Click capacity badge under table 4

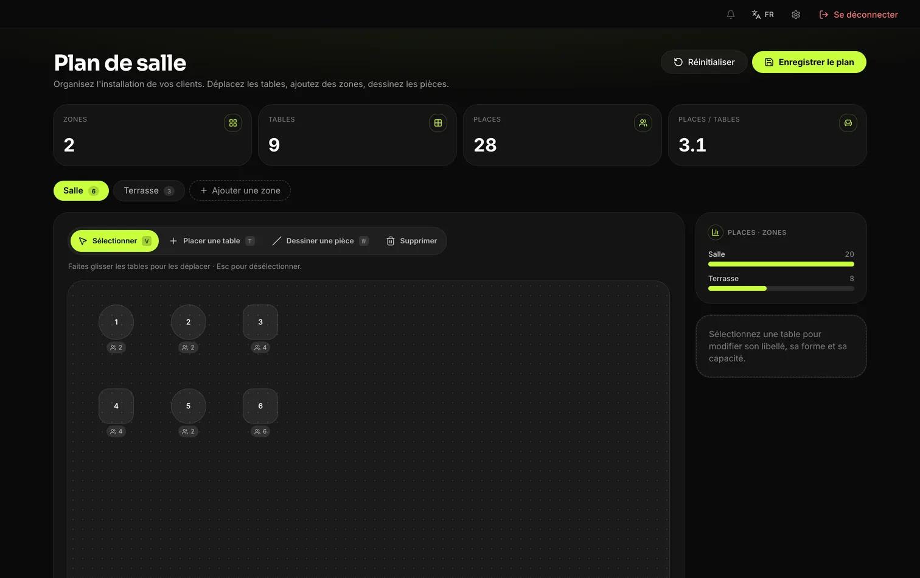(x=116, y=431)
